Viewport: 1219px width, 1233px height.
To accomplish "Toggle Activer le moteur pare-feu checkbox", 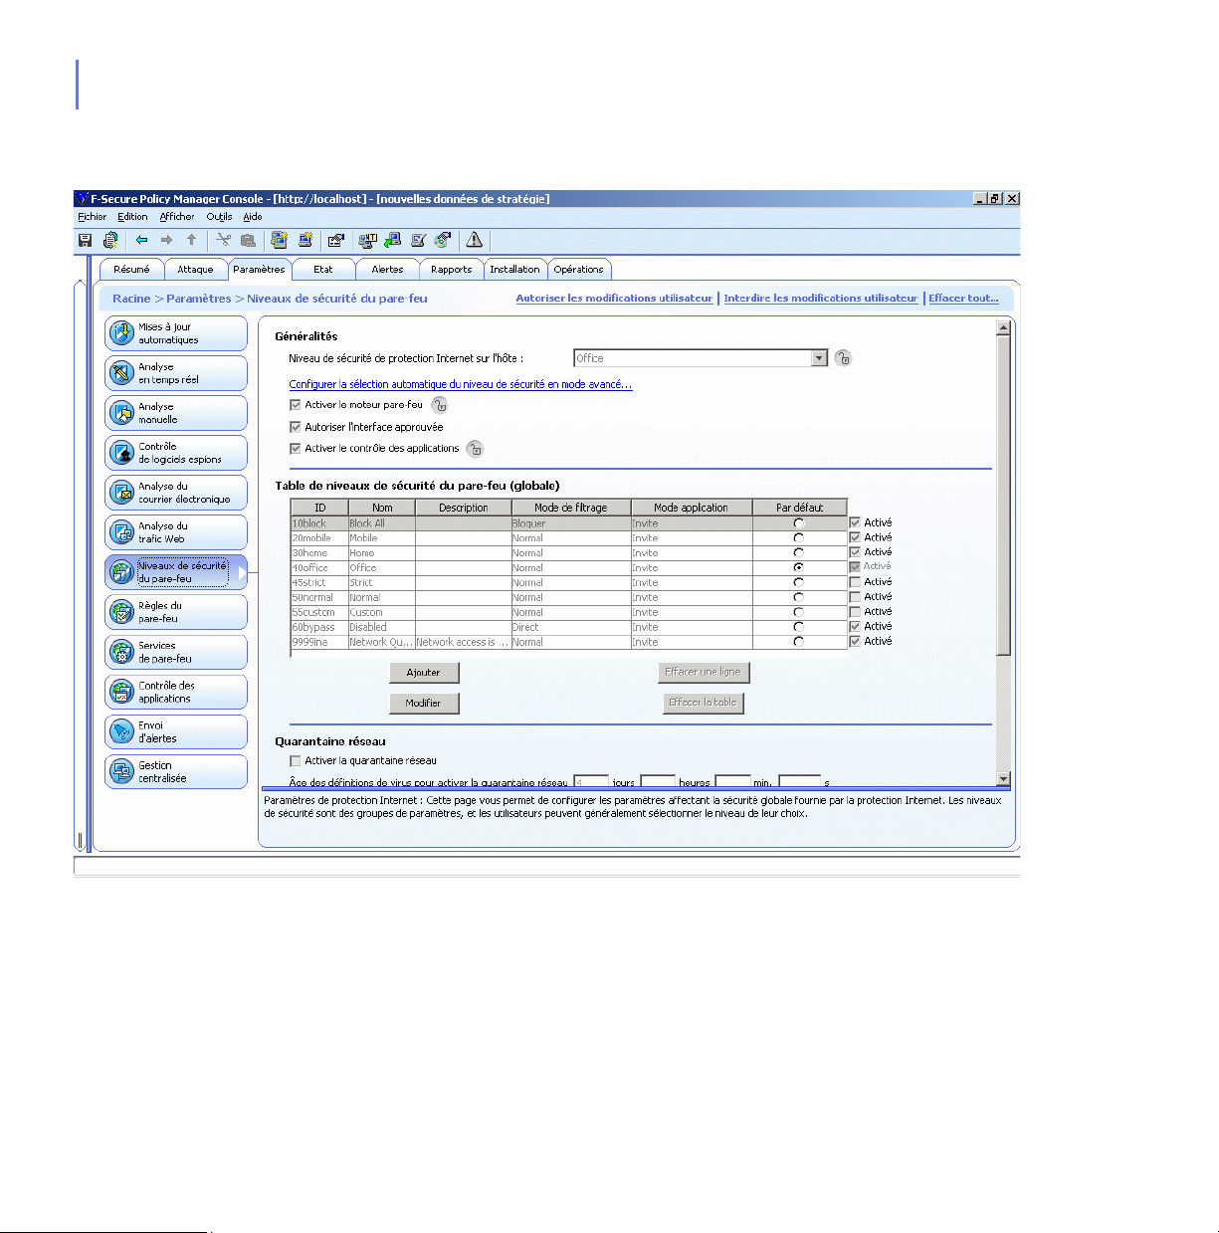I will (296, 405).
